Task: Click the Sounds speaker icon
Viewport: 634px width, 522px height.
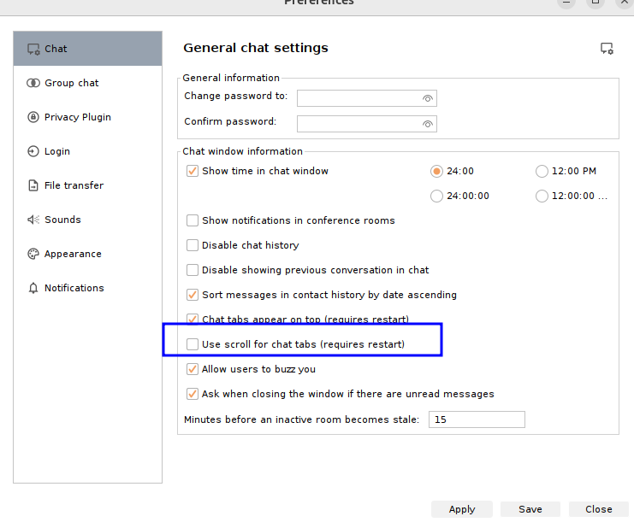Action: [33, 220]
